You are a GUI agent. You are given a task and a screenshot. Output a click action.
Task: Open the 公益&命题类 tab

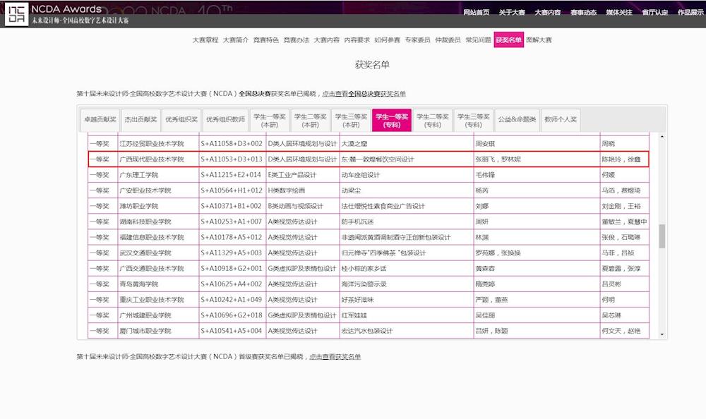pyautogui.click(x=515, y=119)
